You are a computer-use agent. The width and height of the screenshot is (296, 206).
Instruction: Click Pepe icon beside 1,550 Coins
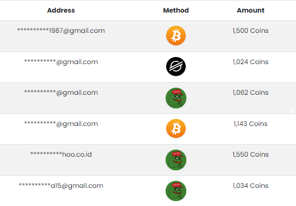coord(176,160)
